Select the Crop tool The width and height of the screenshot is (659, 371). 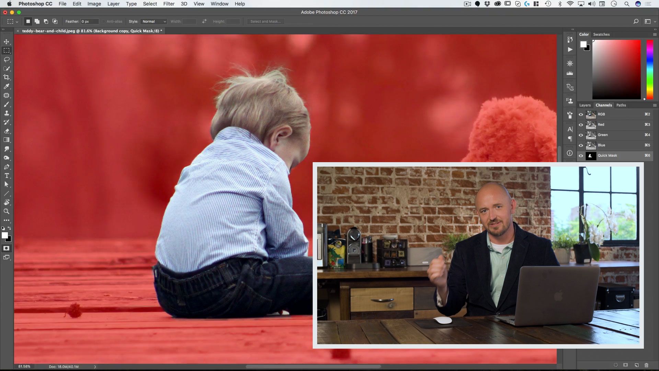coord(7,77)
